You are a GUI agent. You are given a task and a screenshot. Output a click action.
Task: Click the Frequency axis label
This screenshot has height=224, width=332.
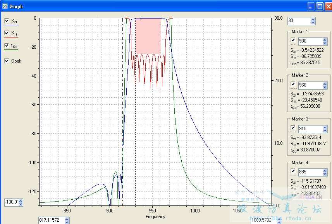tap(155, 217)
